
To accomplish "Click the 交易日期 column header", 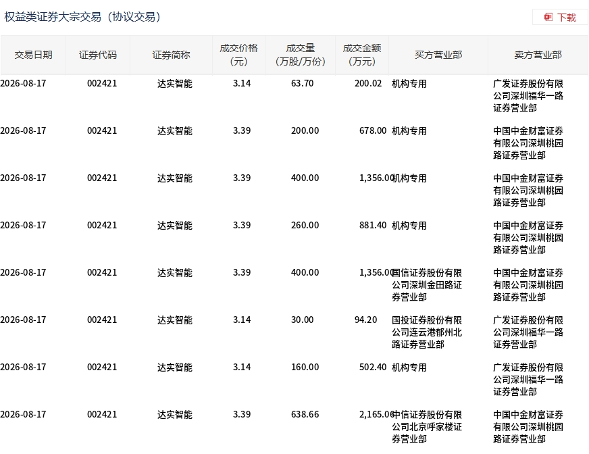I will point(33,55).
